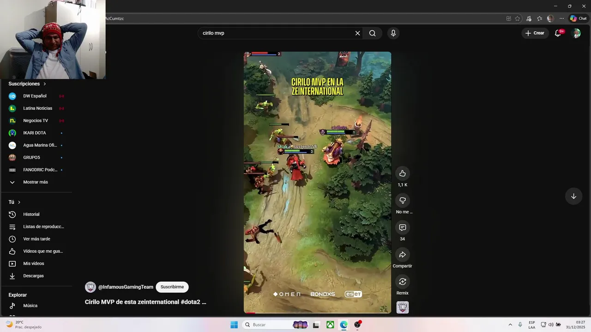Image resolution: width=591 pixels, height=332 pixels.
Task: Open the weather widget 20°C
Action: pyautogui.click(x=23, y=325)
